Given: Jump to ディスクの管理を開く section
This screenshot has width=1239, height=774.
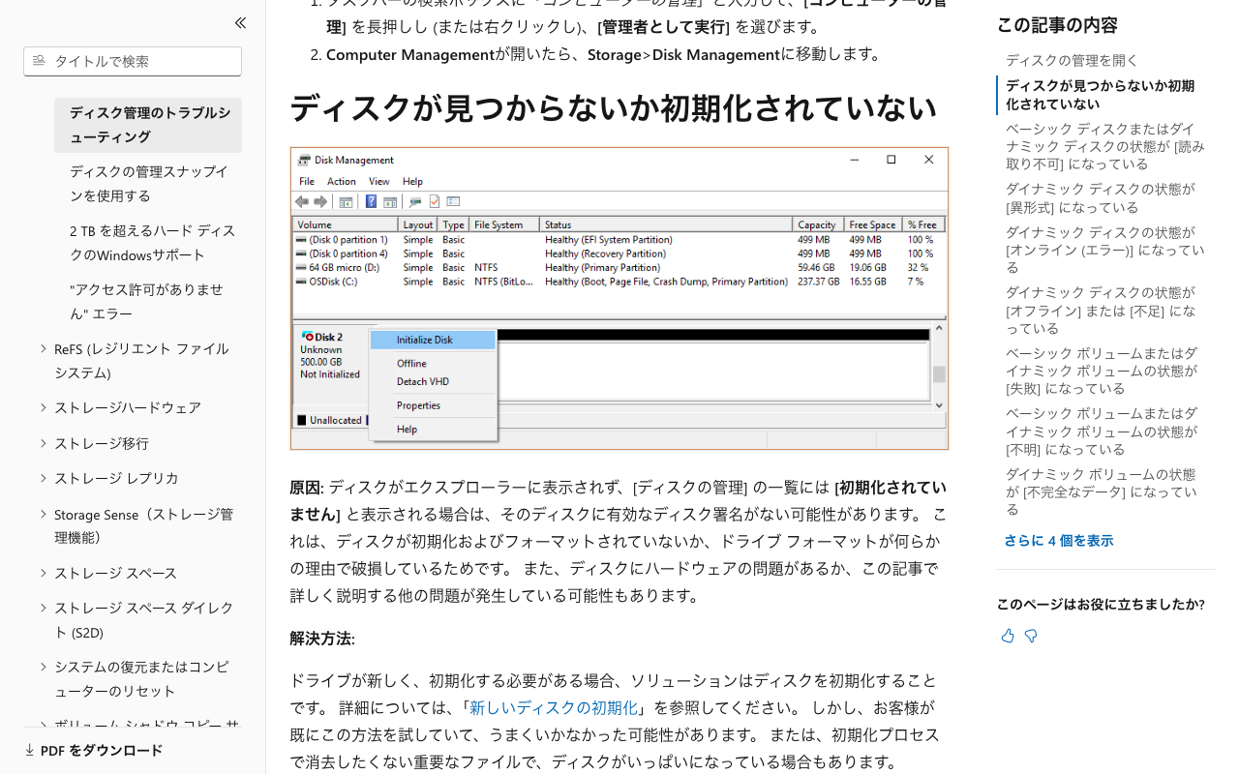Looking at the screenshot, I should pos(1072,60).
